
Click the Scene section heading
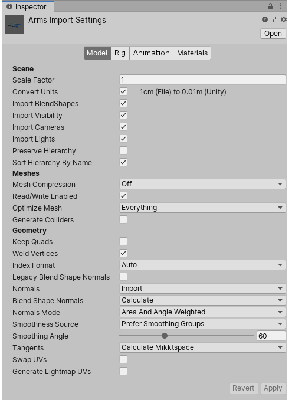pyautogui.click(x=23, y=69)
